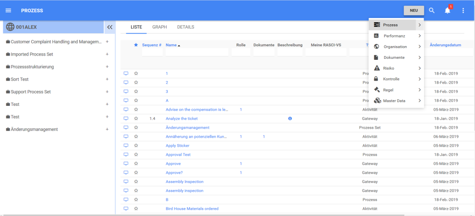The height and width of the screenshot is (216, 475).
Task: Switch to the GRAPH tab
Action: click(160, 27)
